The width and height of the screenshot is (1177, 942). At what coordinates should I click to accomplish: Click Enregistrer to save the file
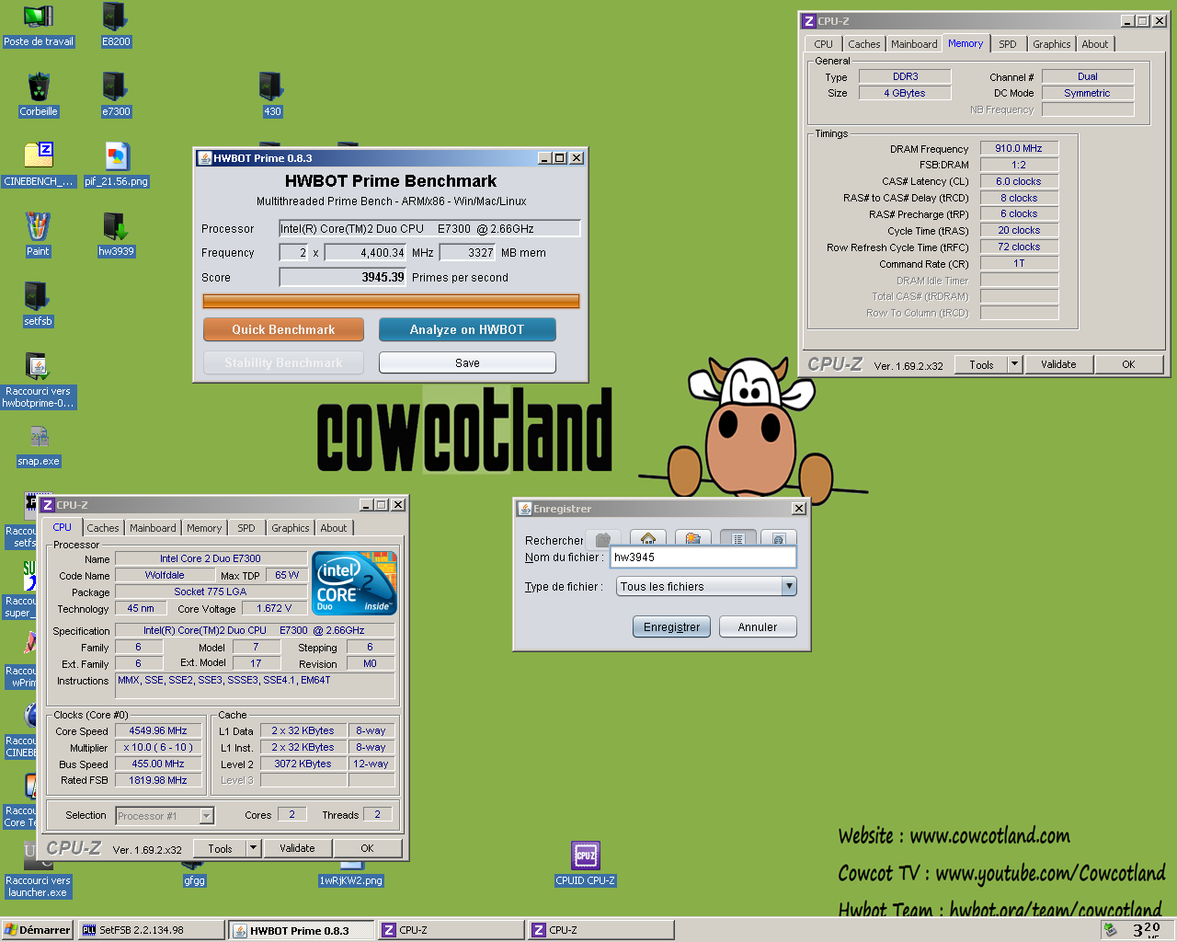pyautogui.click(x=671, y=626)
